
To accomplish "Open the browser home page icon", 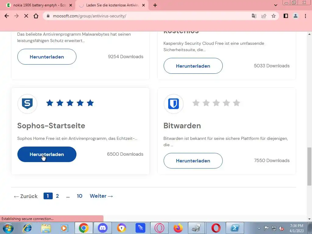I will click(36, 16).
